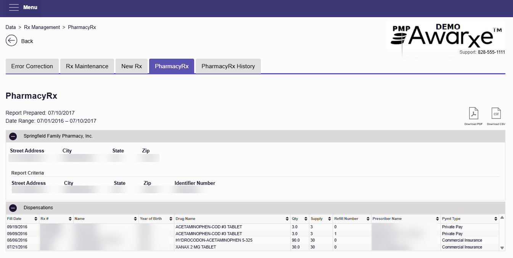
Task: Click the table scrollbar down arrow
Action: tap(502, 248)
